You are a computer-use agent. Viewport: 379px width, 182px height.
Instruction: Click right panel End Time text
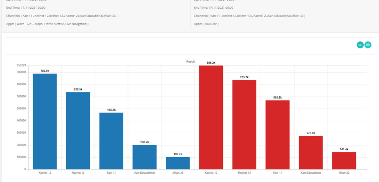click(213, 8)
